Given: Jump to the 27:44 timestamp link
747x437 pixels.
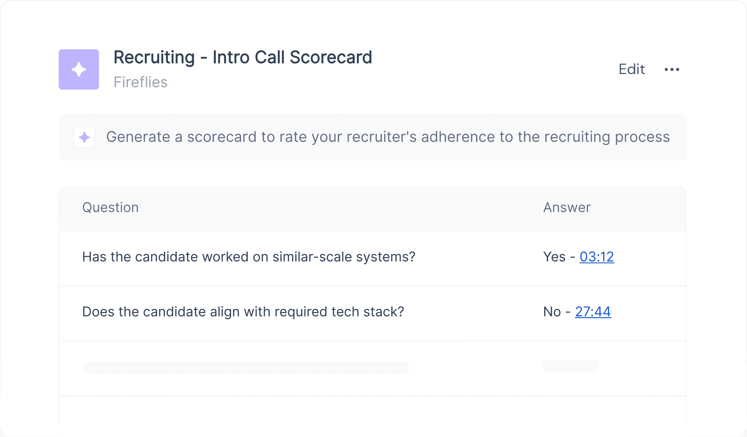Looking at the screenshot, I should pos(593,312).
